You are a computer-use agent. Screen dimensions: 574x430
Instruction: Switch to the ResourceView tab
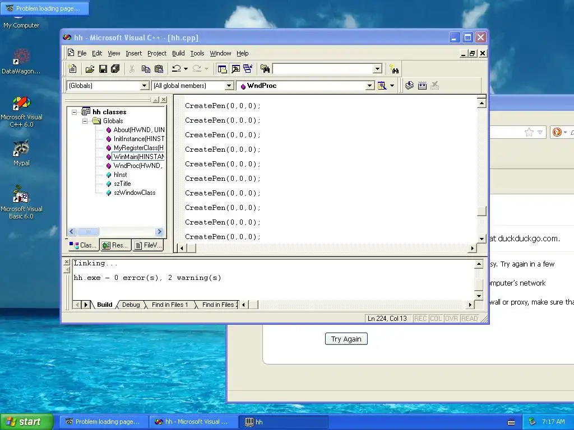[x=115, y=245]
